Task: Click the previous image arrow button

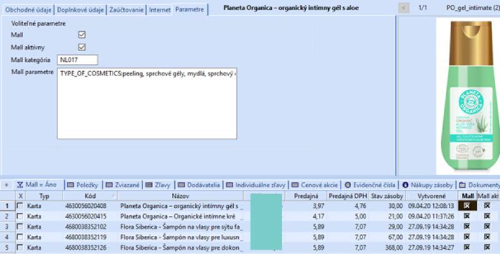Action: (404, 8)
